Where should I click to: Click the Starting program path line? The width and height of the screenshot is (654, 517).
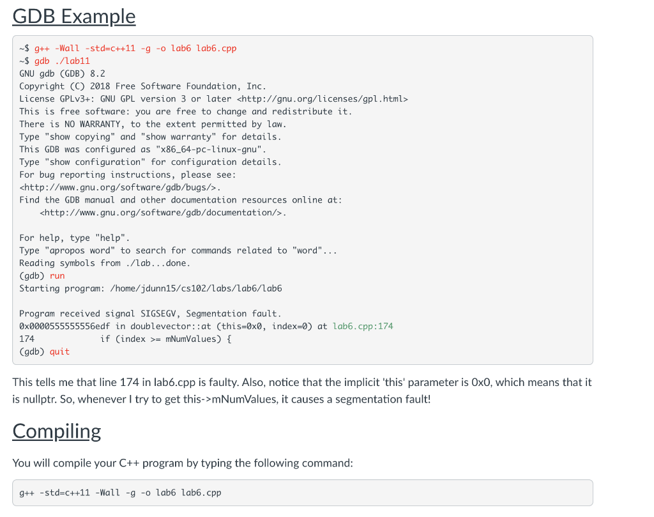tap(151, 288)
